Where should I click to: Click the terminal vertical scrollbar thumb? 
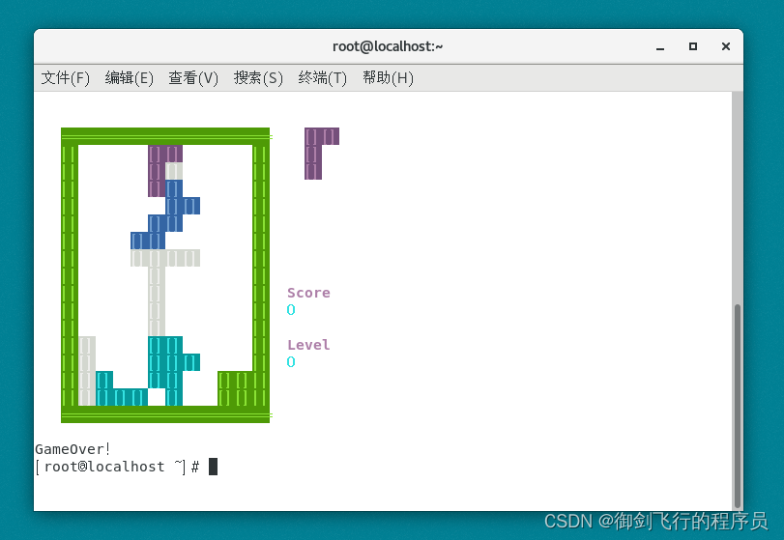click(737, 405)
